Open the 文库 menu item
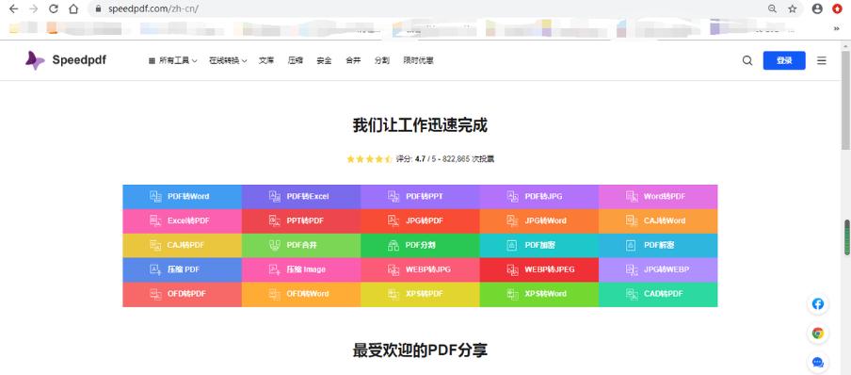 point(266,61)
